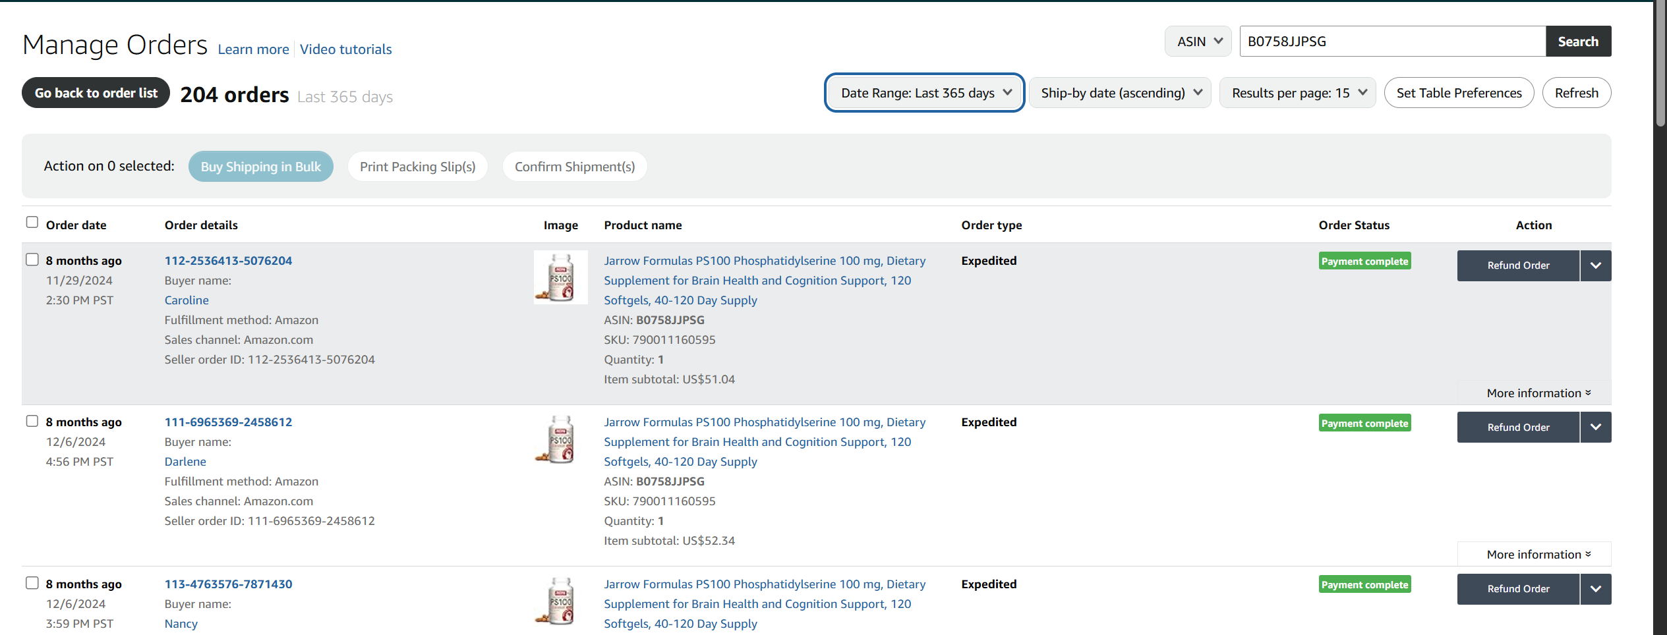Click Seller order ID 111-6965369-2458612 text
The image size is (1667, 635).
click(x=270, y=521)
